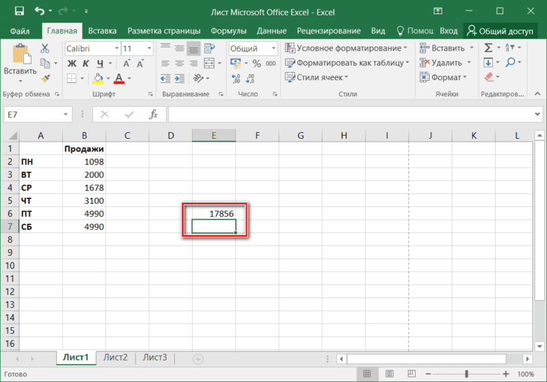Toggle underline (Ч) formatting
Image resolution: width=547 pixels, height=382 pixels.
(100, 63)
